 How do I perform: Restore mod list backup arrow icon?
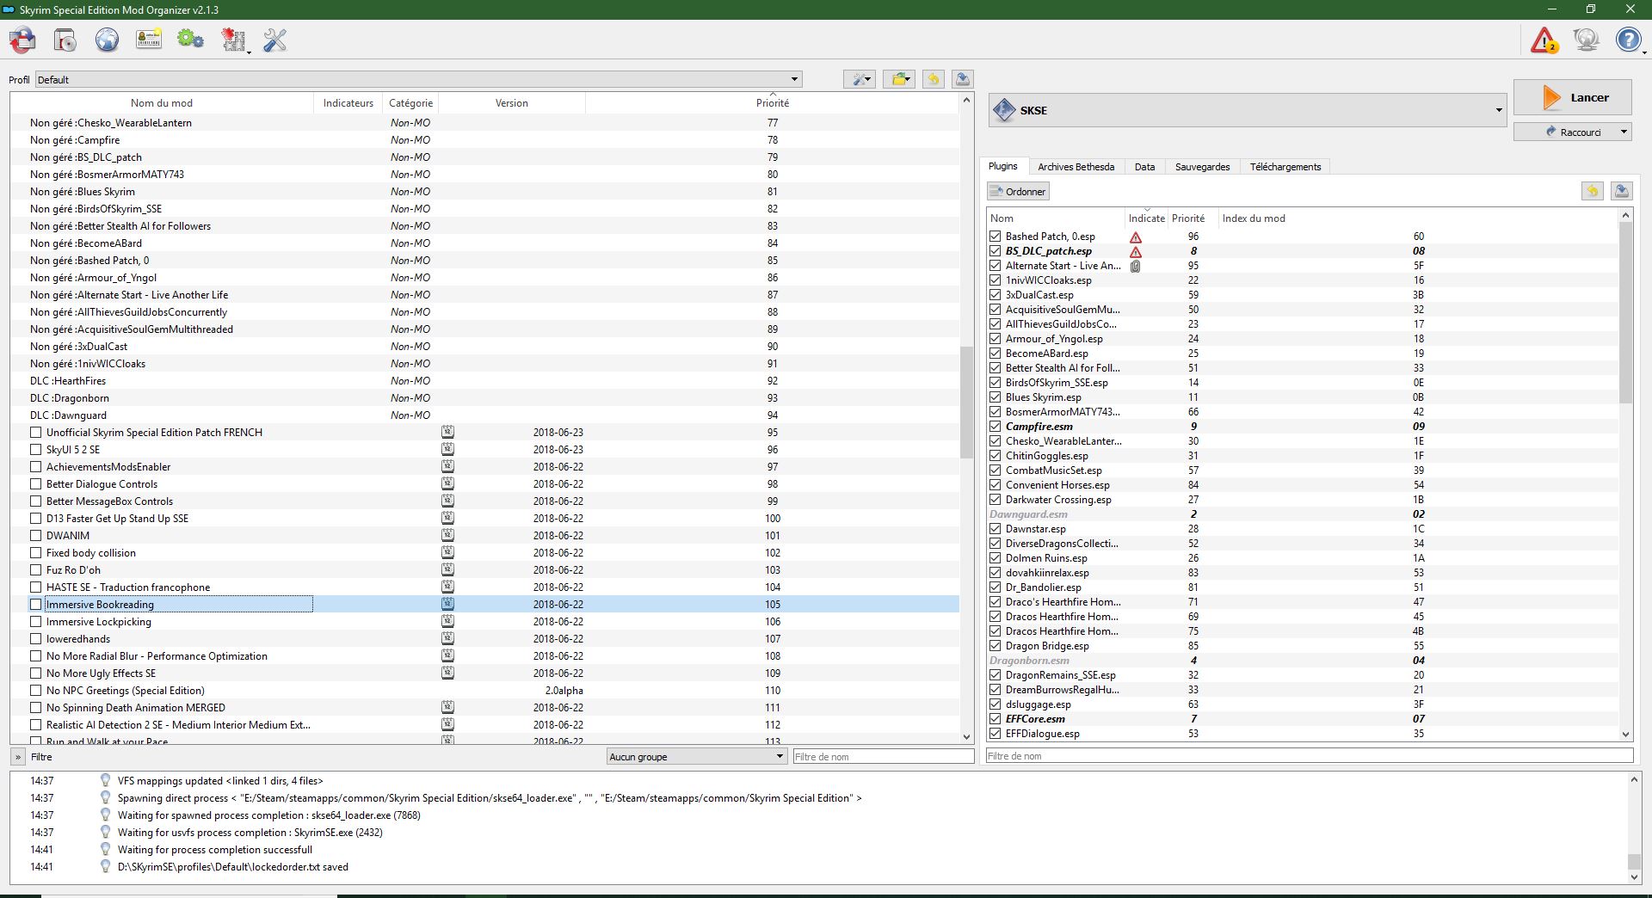933,79
